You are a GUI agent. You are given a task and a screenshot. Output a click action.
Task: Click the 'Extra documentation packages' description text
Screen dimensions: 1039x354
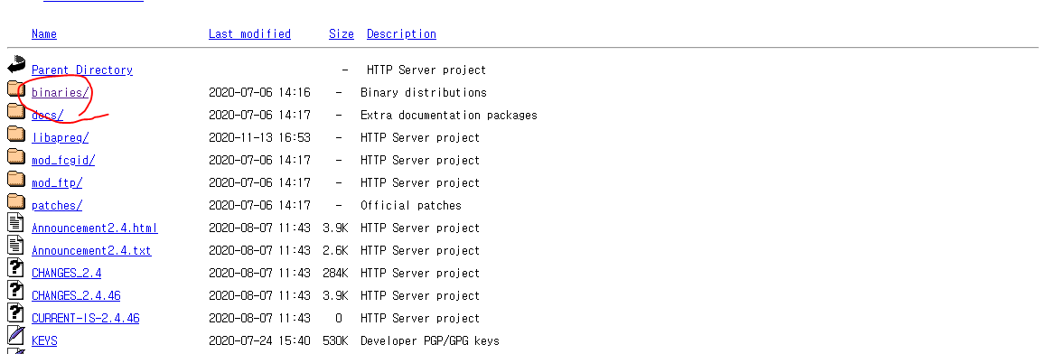(449, 116)
